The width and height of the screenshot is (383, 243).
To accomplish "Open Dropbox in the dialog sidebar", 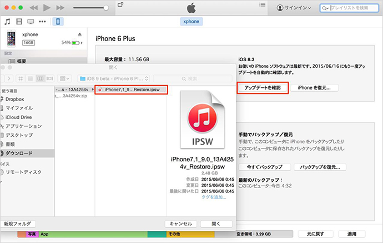I will [x=14, y=99].
